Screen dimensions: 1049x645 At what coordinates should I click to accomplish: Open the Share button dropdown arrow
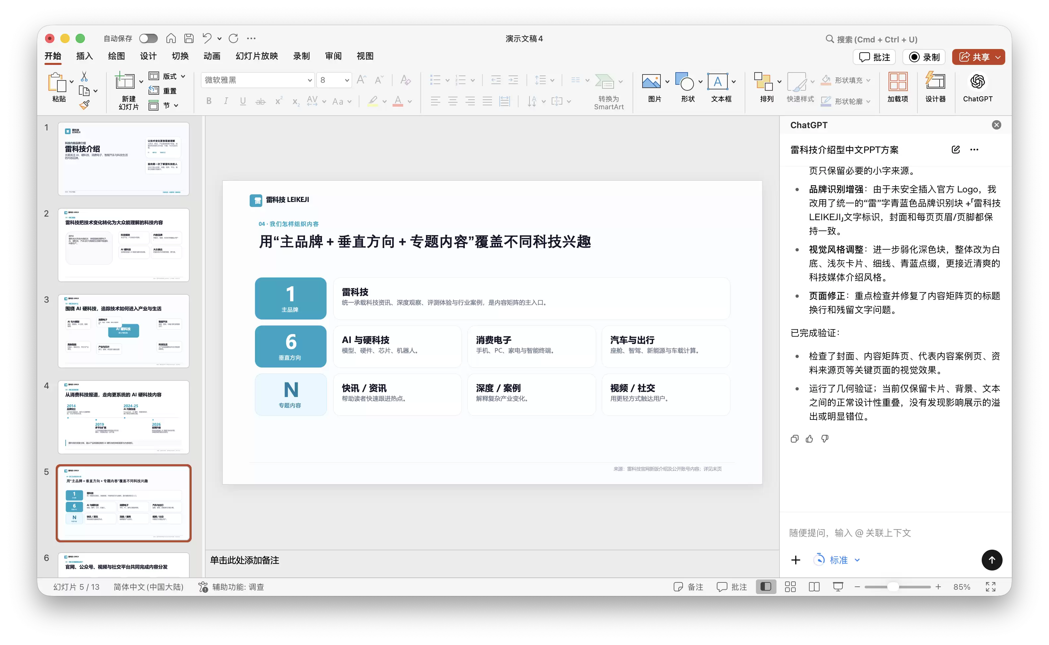[x=998, y=57]
